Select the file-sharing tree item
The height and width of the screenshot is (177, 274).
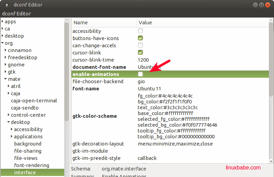(28, 151)
